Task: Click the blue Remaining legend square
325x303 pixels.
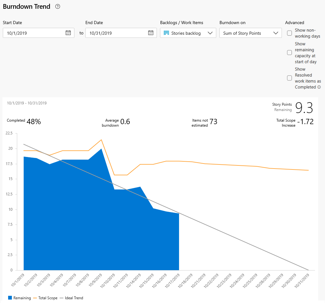Action: (x=10, y=298)
